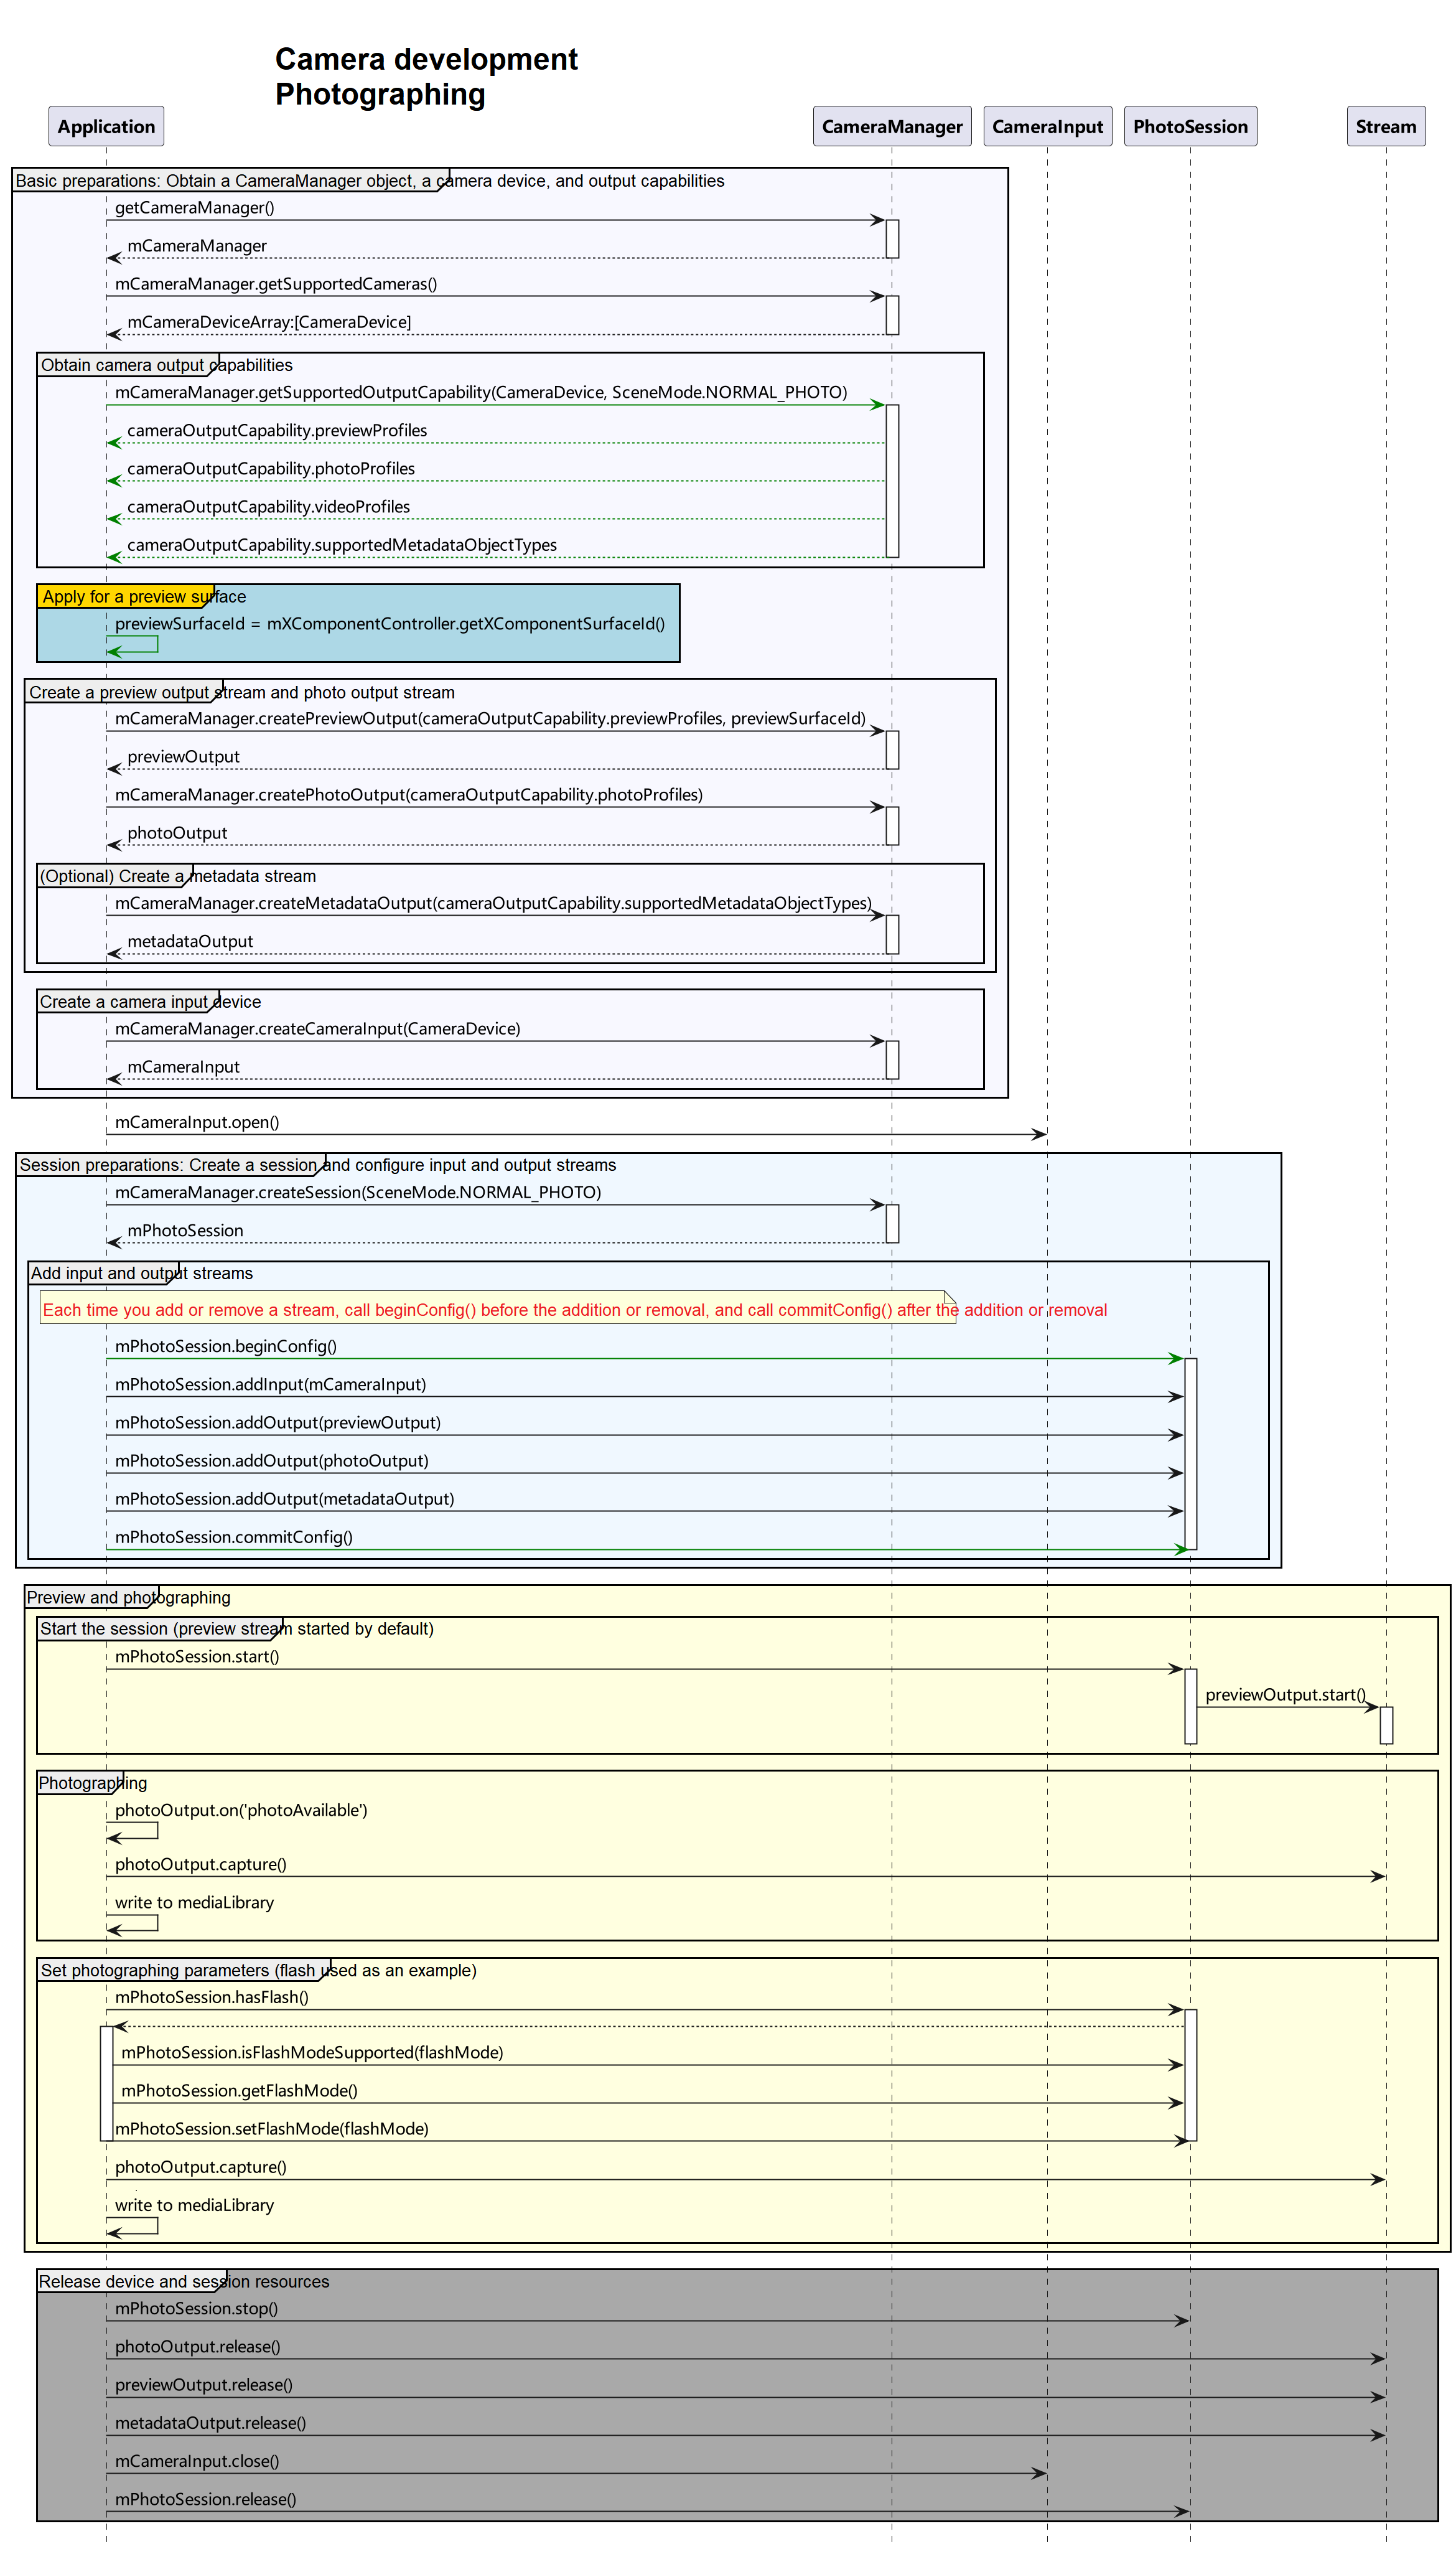Select the previewOutput.start() message label
This screenshot has width=1456, height=2549.
tap(1286, 1694)
